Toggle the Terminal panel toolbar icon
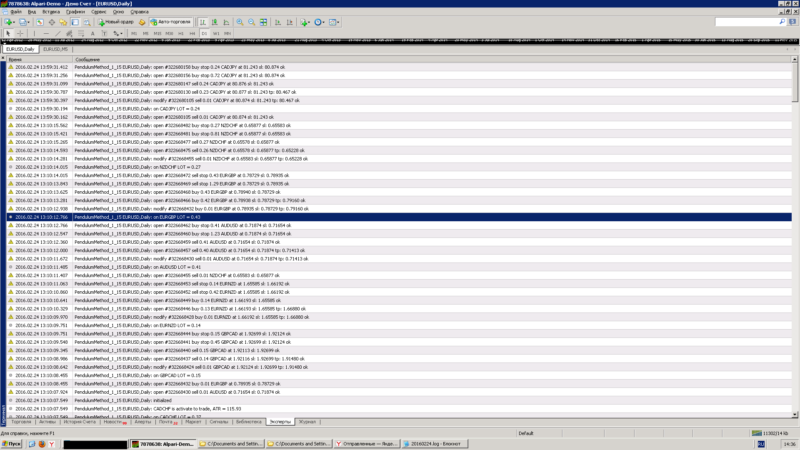The width and height of the screenshot is (800, 450). (75, 22)
